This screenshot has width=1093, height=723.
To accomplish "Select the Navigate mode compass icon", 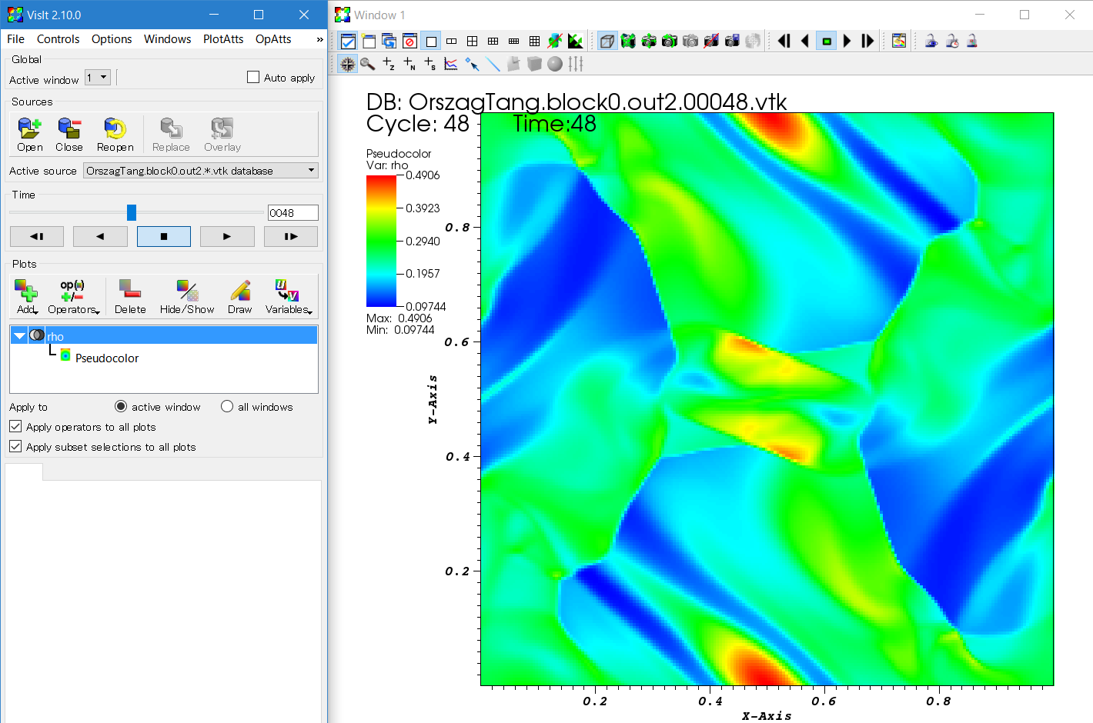I will (x=348, y=64).
